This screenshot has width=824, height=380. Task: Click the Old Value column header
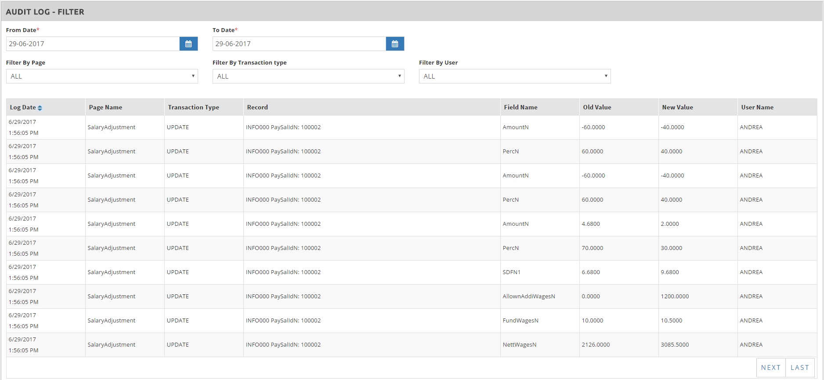(597, 107)
